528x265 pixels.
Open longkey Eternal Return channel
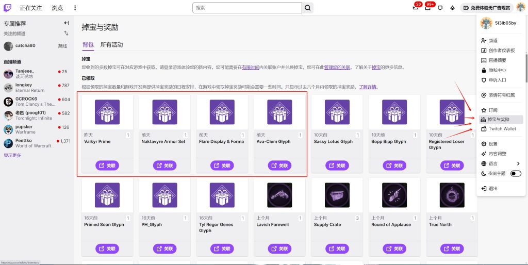(x=37, y=88)
